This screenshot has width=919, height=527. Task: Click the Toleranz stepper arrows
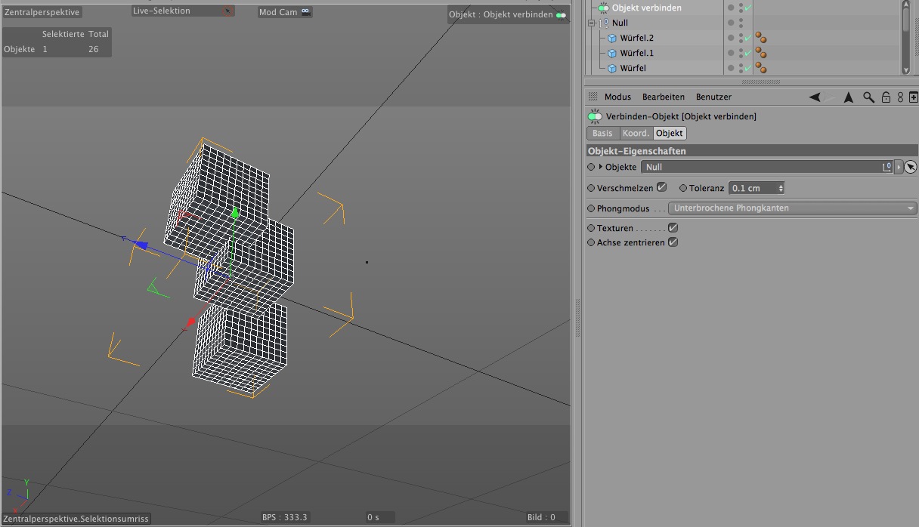[x=781, y=188]
